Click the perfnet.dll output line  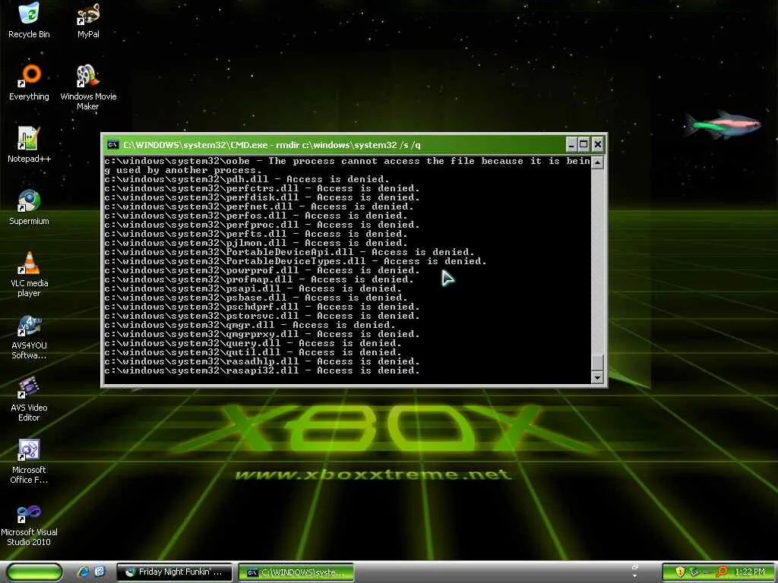point(259,206)
